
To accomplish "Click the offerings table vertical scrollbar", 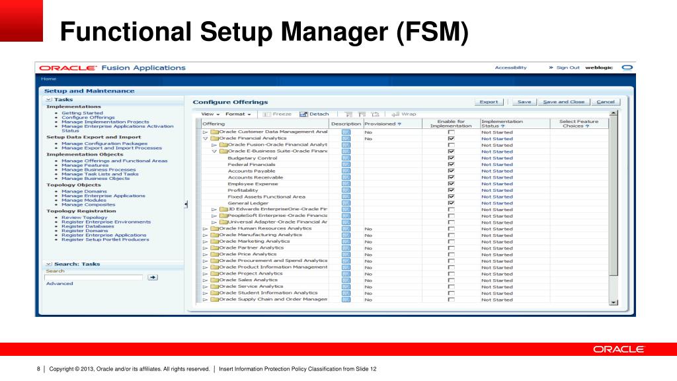I will coord(614,196).
